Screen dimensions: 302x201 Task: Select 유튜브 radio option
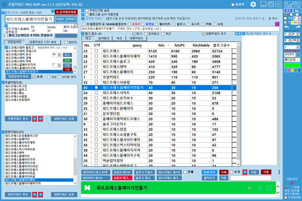pos(129,24)
